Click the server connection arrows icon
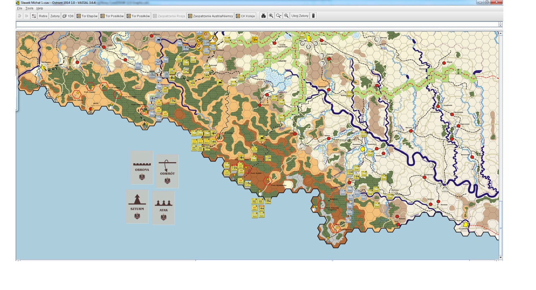 click(x=34, y=16)
